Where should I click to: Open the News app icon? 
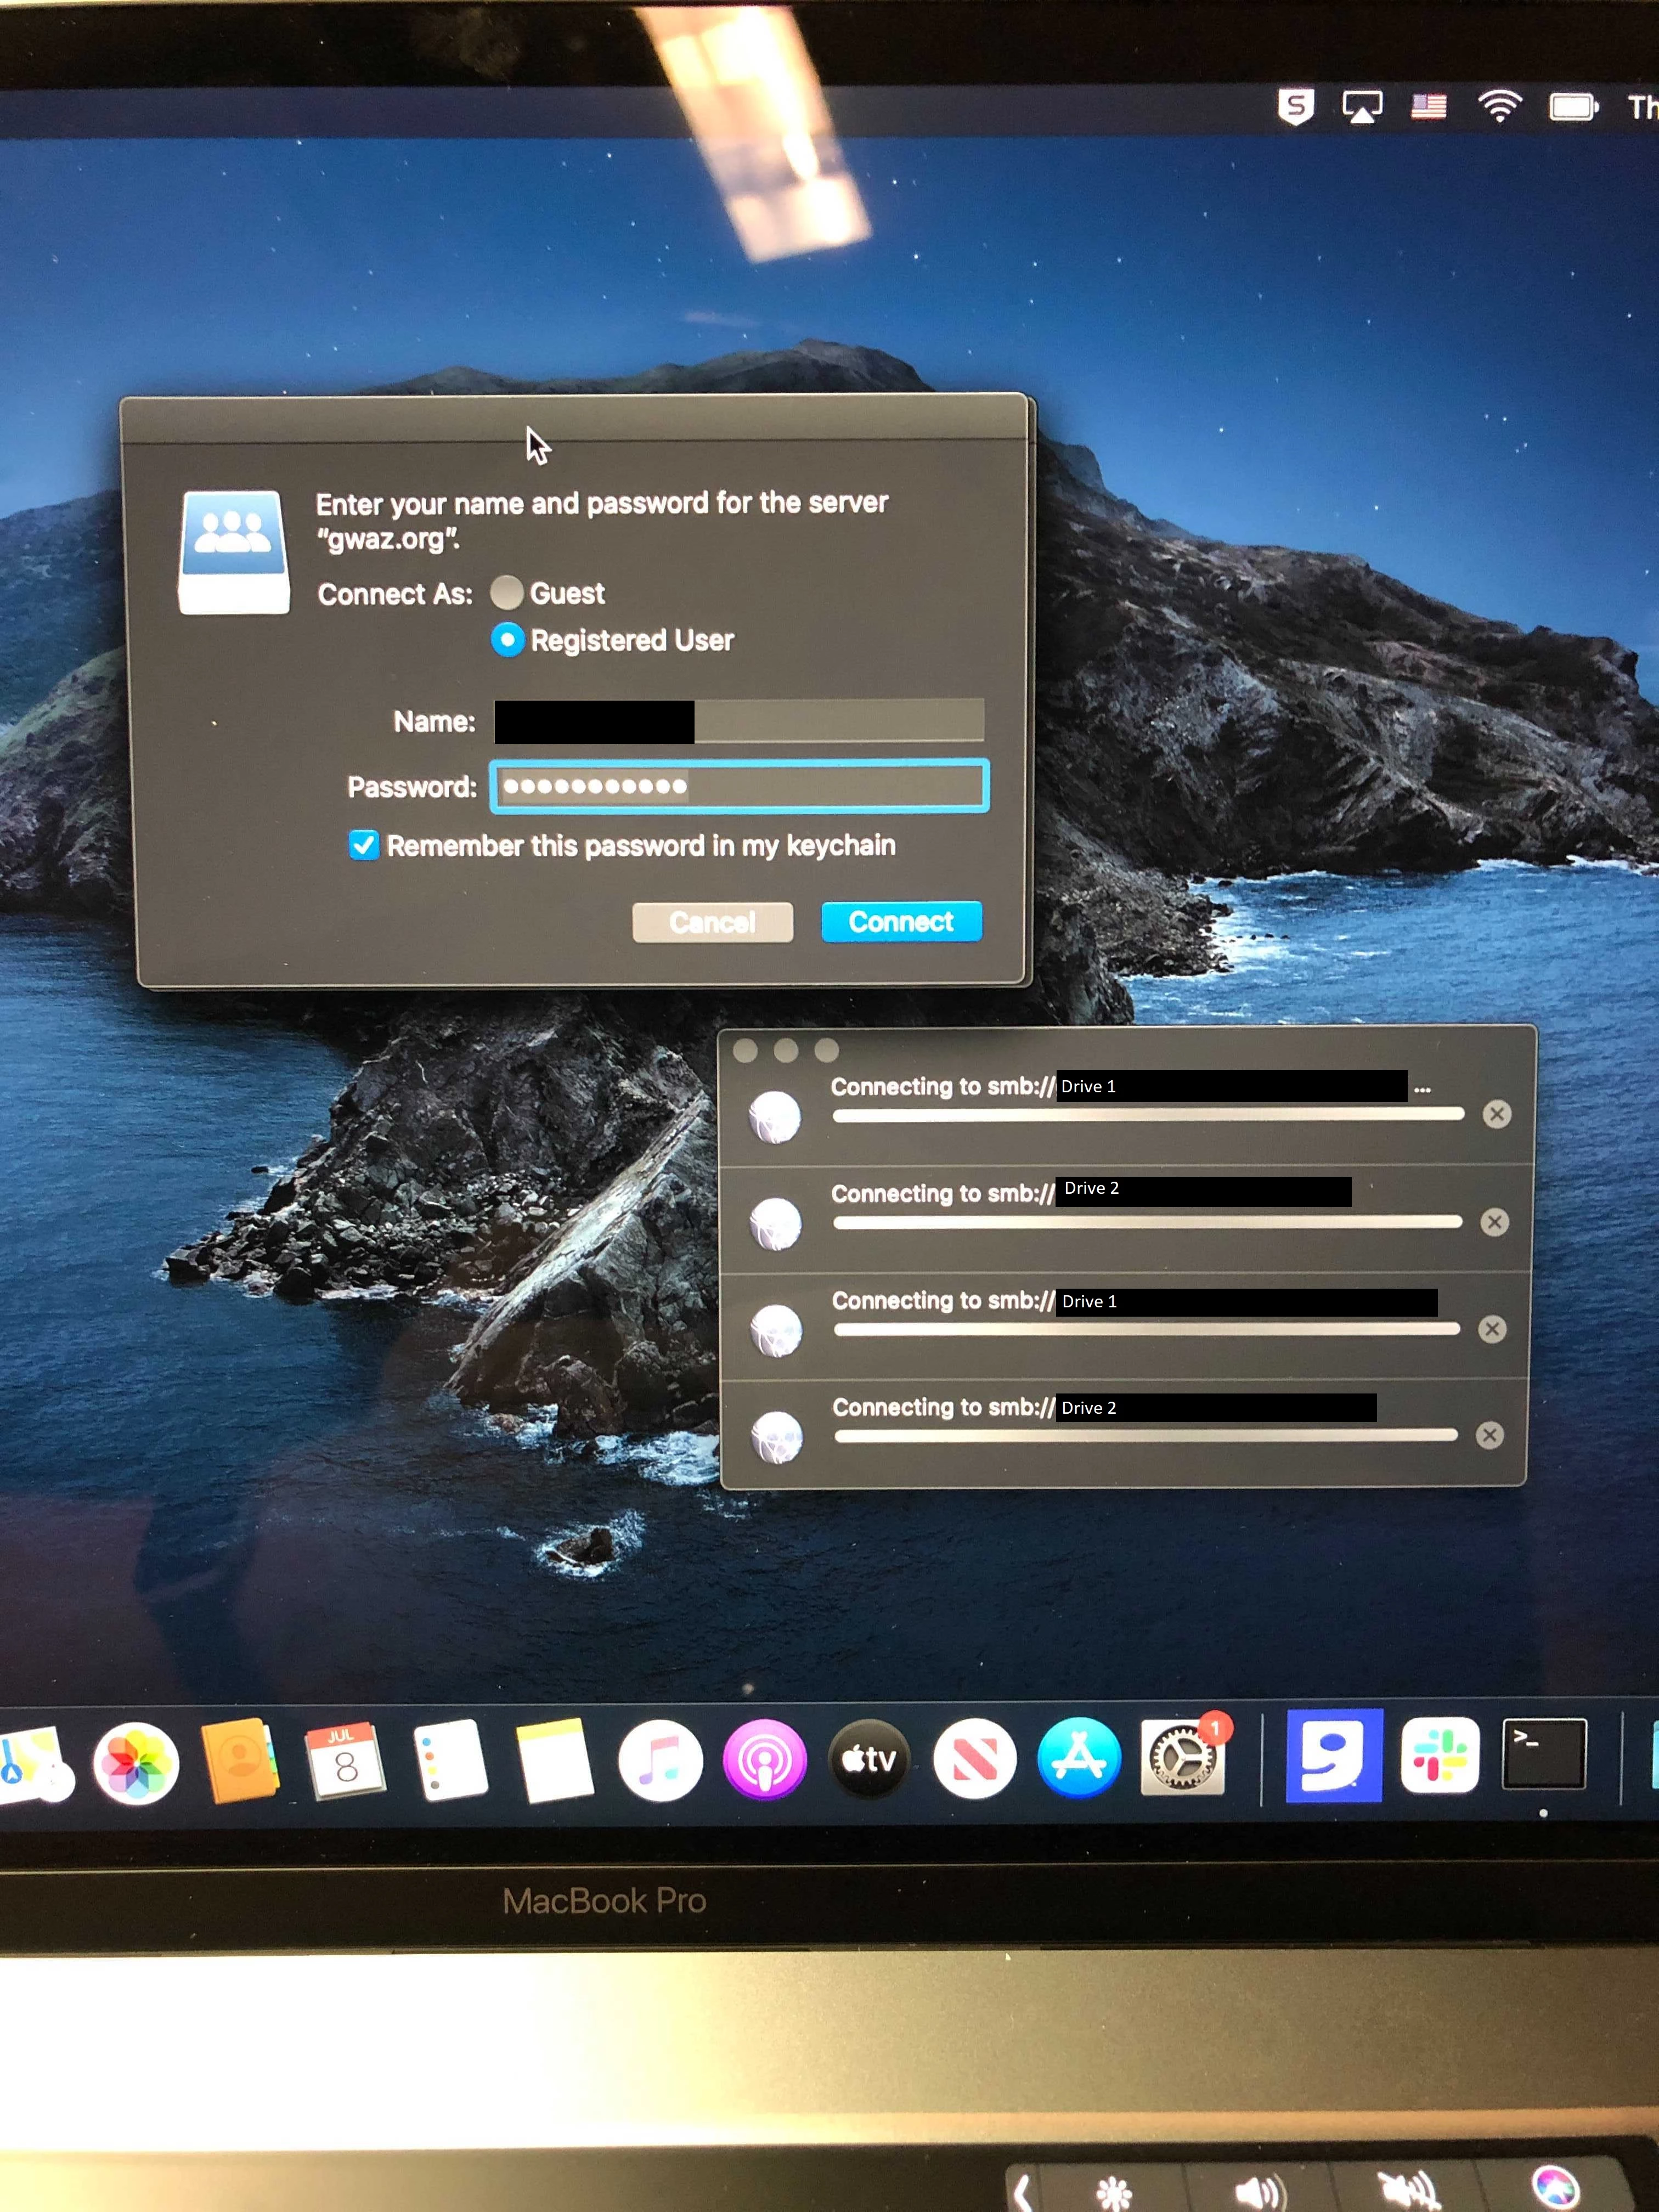pos(974,1759)
